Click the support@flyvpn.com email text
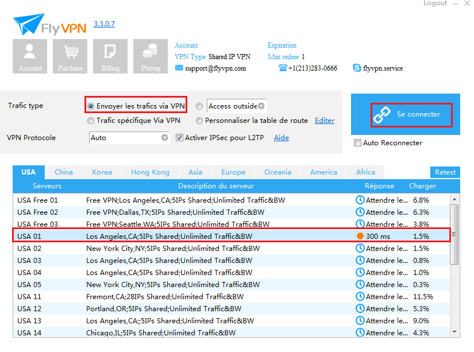This screenshot has height=352, width=474. coord(215,68)
